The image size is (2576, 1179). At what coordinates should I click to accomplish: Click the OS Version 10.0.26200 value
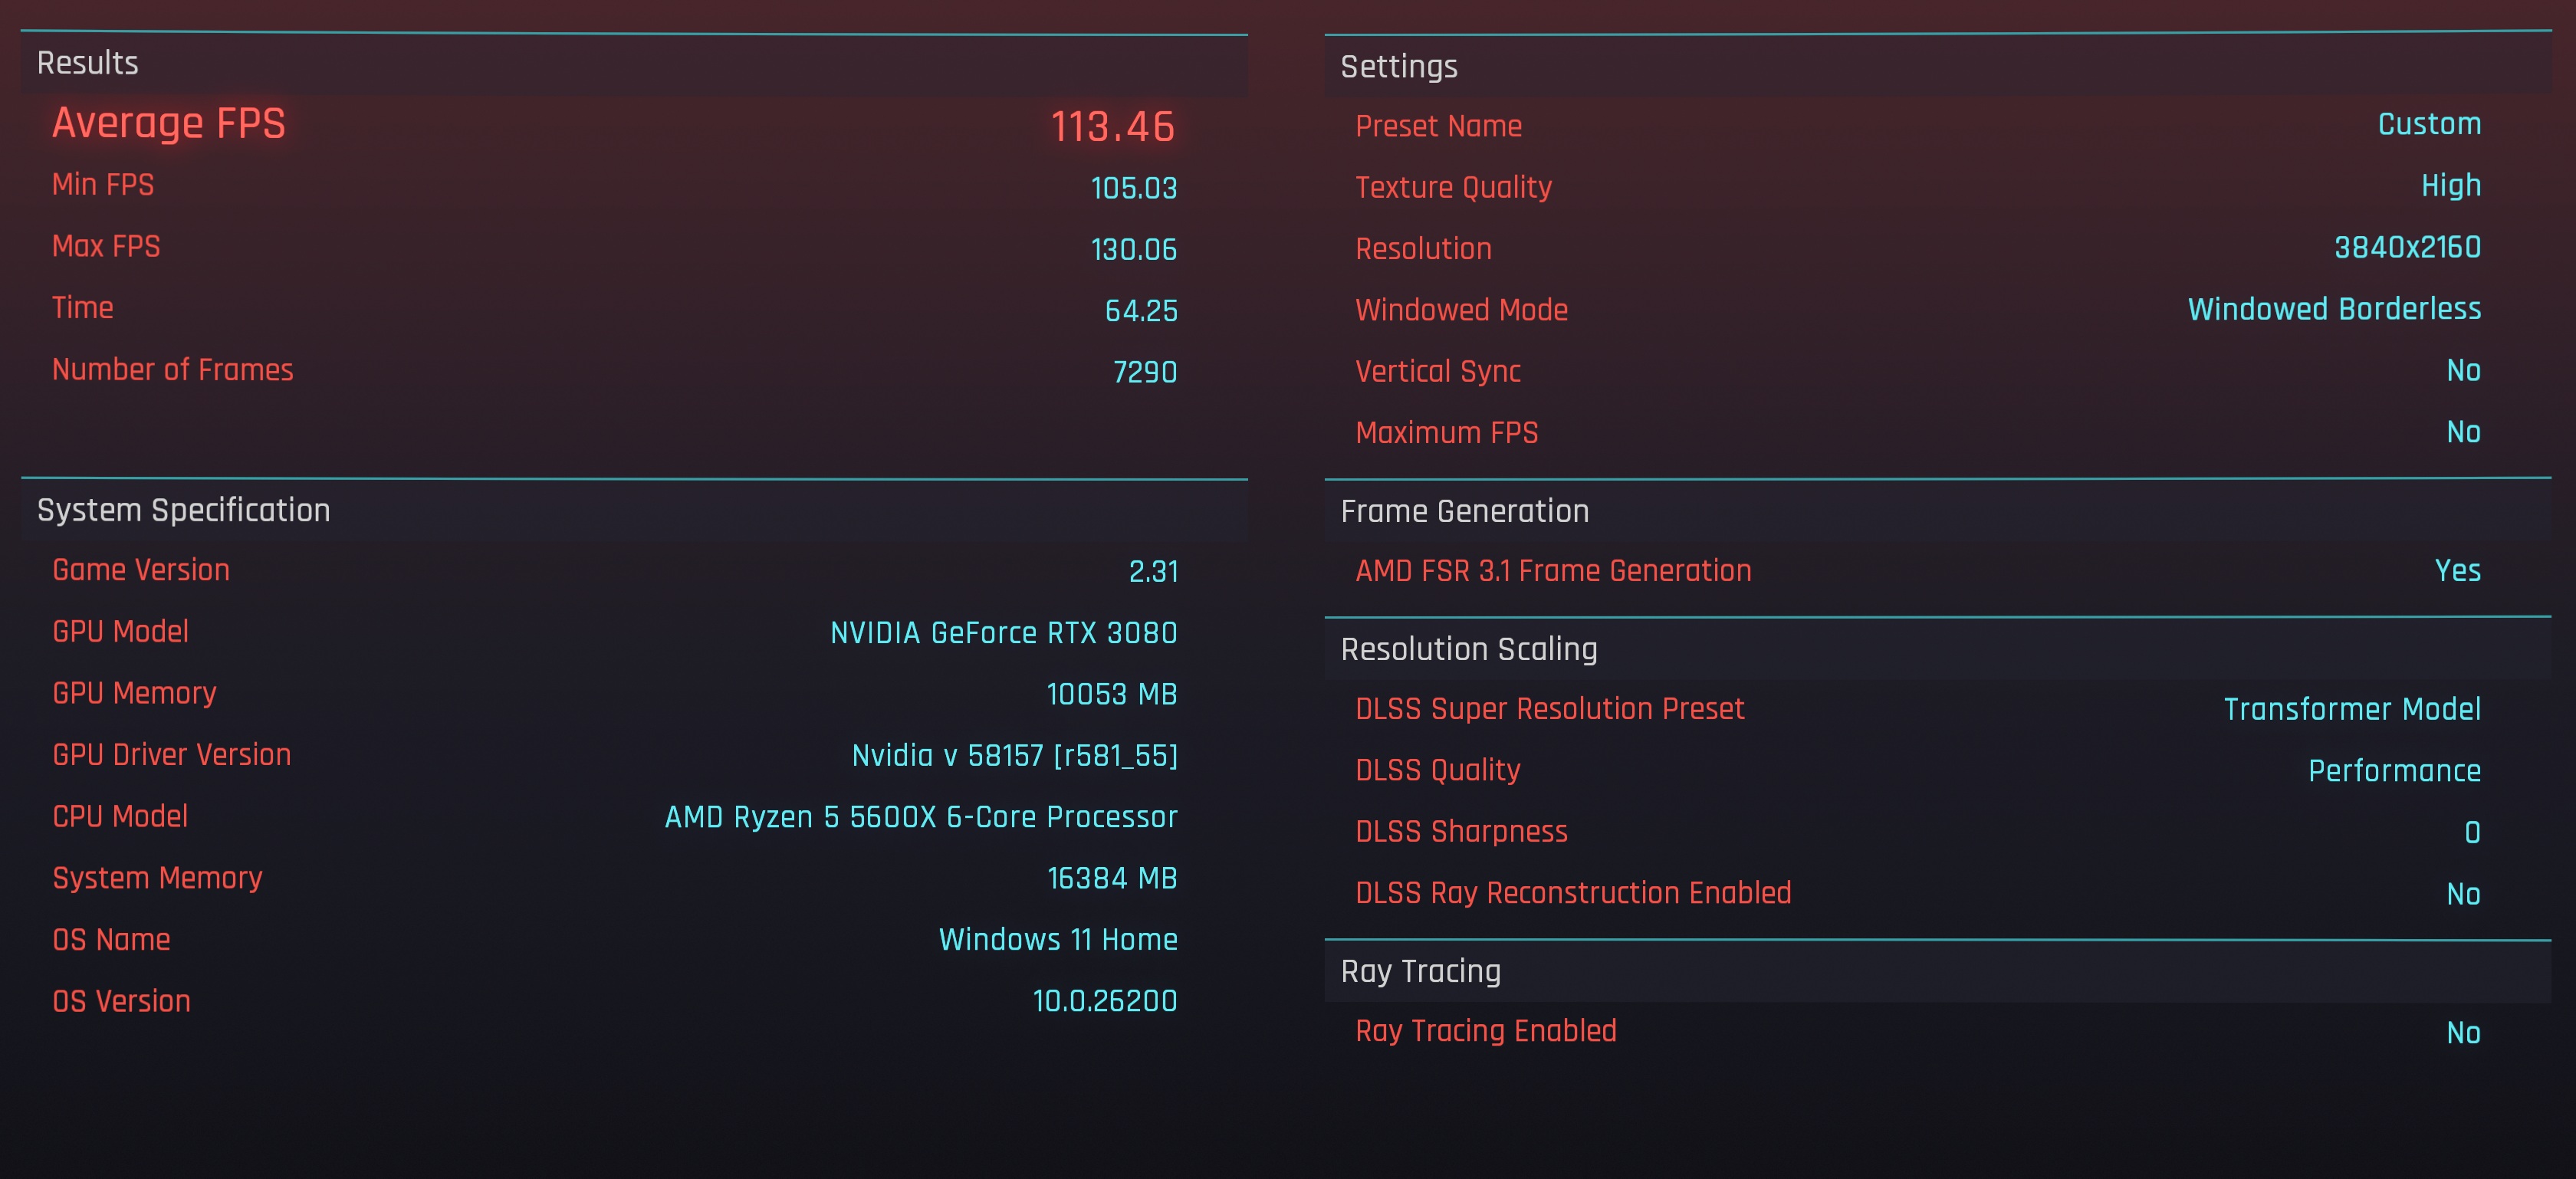click(1104, 1001)
